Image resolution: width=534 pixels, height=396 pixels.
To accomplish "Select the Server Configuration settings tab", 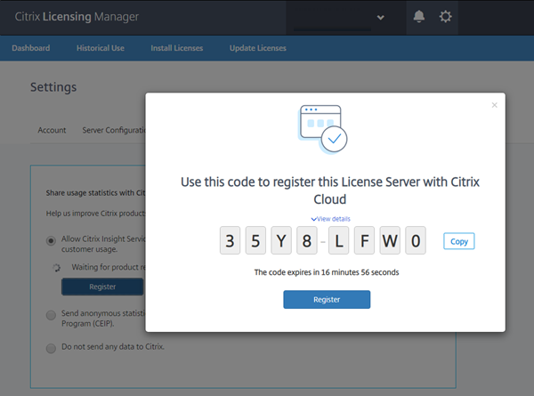I will pyautogui.click(x=114, y=130).
